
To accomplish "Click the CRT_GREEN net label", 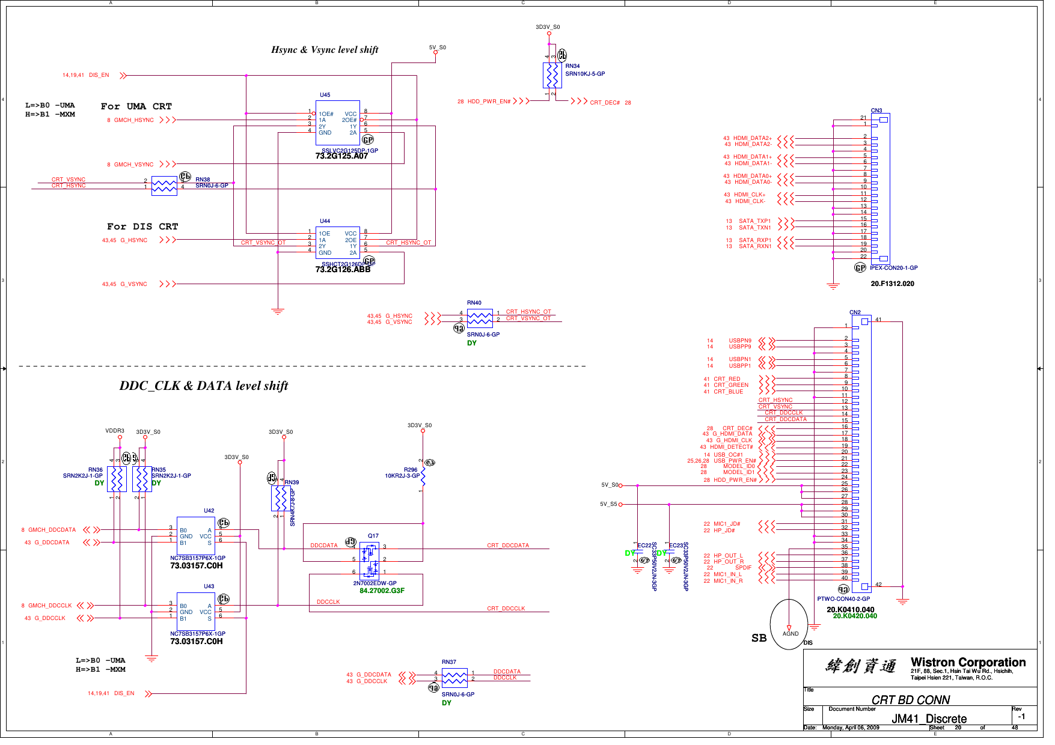I will click(x=731, y=385).
